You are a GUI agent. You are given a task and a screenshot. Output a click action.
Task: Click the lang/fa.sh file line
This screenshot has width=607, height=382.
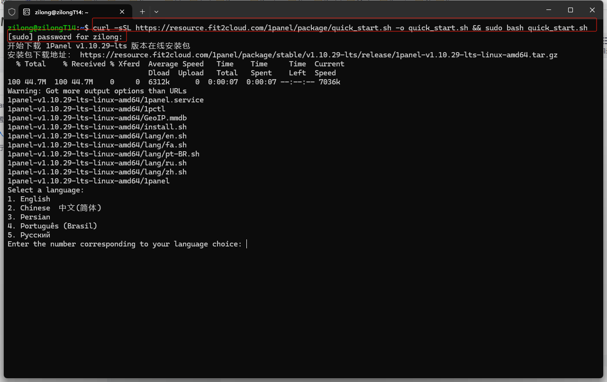click(97, 145)
